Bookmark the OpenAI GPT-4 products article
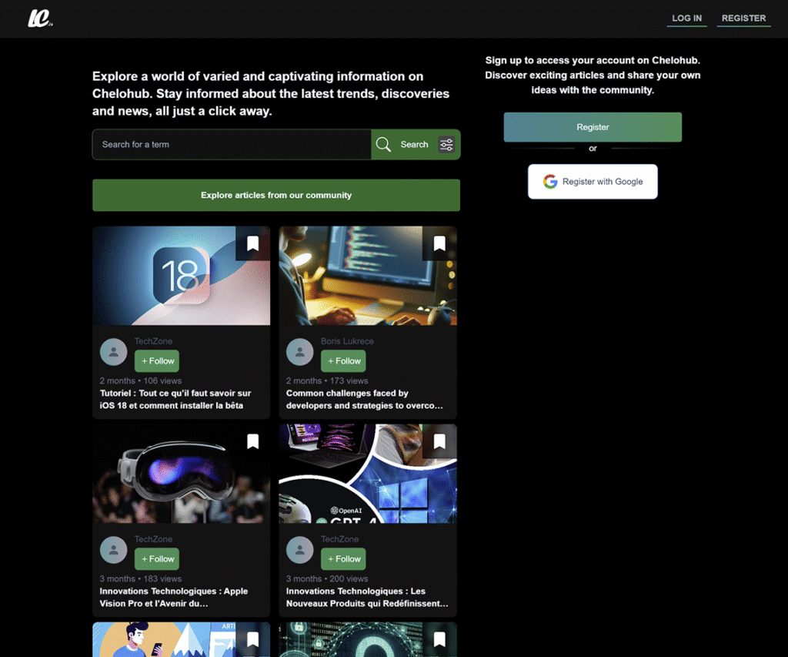Image resolution: width=788 pixels, height=657 pixels. pos(439,441)
